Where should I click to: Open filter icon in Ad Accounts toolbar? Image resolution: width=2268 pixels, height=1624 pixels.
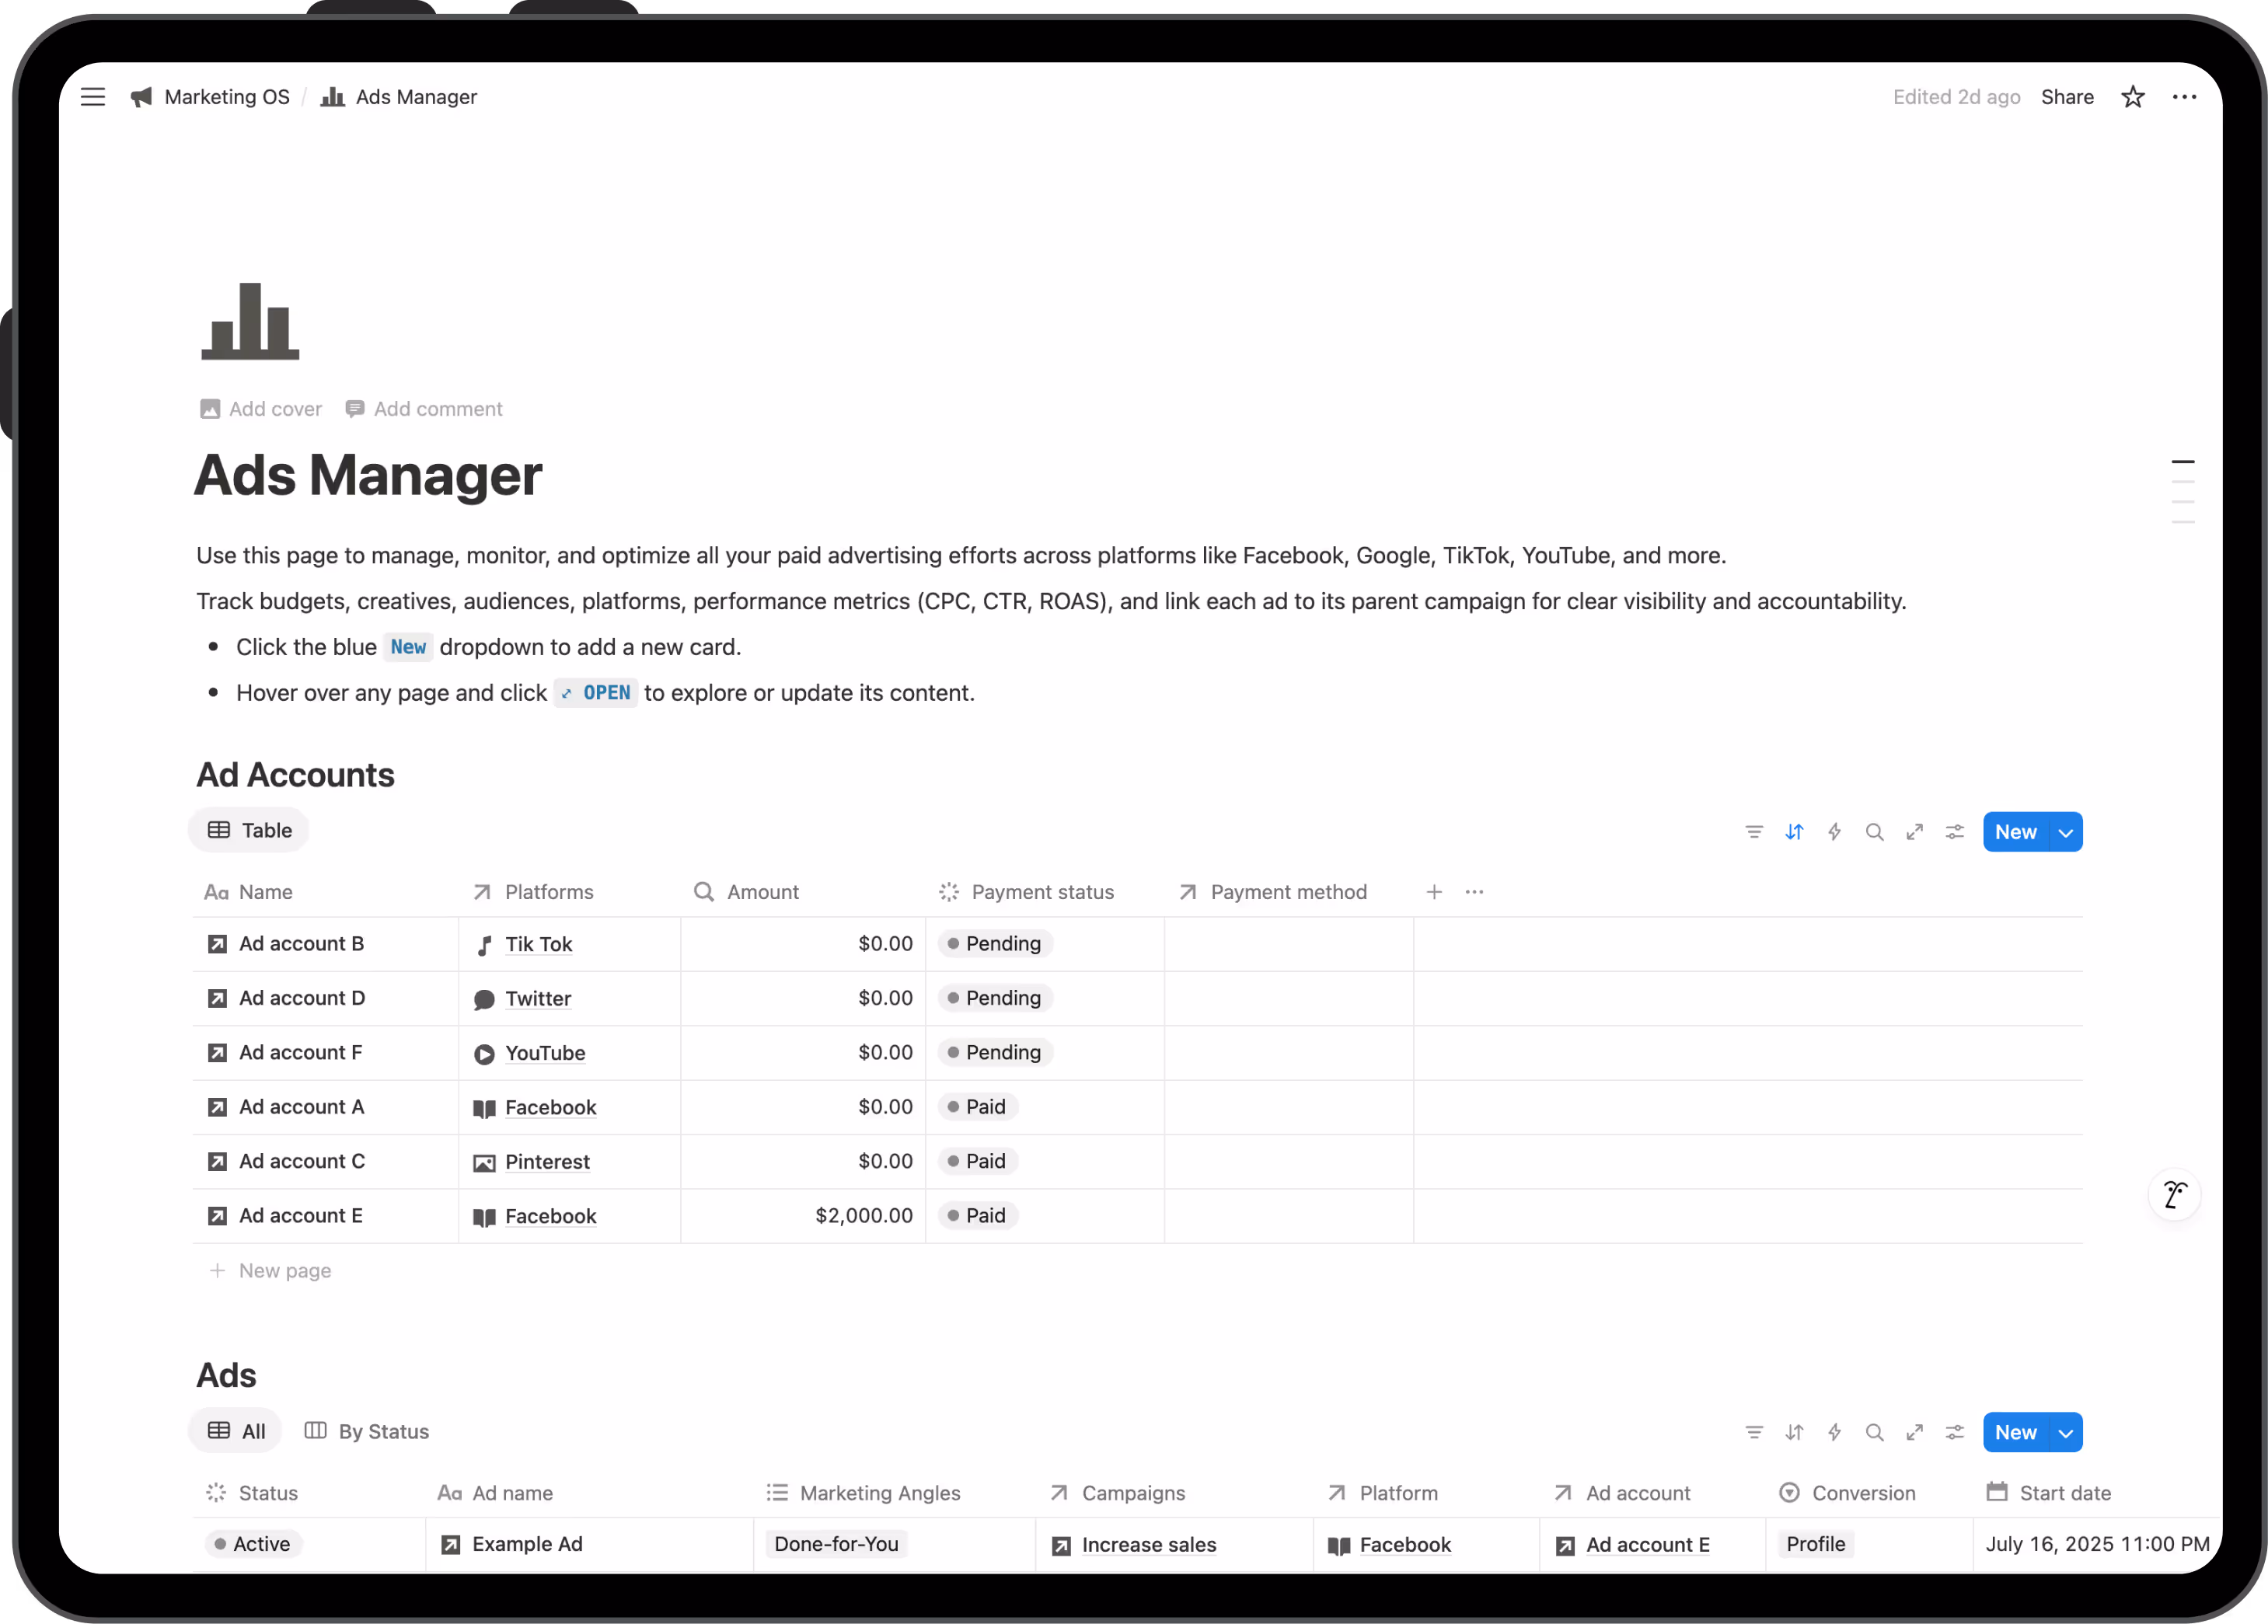tap(1754, 832)
